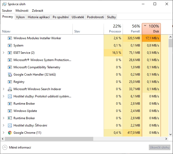Image resolution: width=173 pixels, height=154 pixels.
Task: Switch to the Podrobnosti tab
Action: (x=95, y=17)
